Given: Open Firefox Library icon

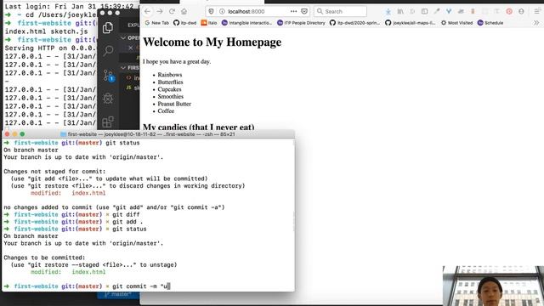Looking at the screenshot, I should coord(400,11).
